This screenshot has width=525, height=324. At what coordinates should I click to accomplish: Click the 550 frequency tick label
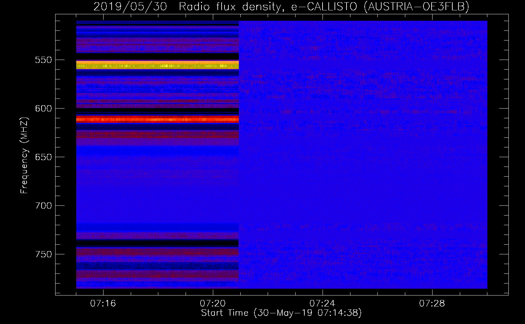pos(43,60)
